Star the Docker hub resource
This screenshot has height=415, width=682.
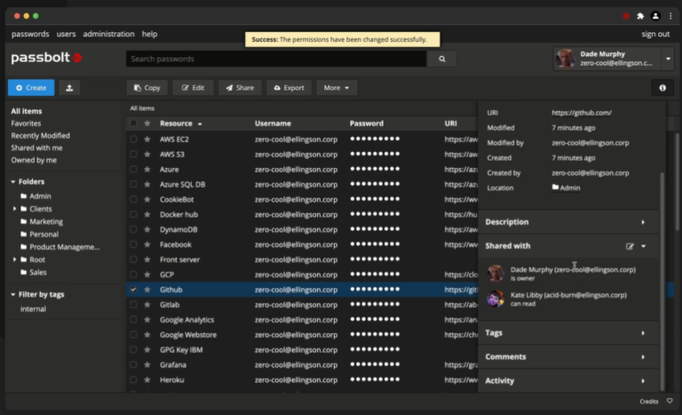pos(147,214)
